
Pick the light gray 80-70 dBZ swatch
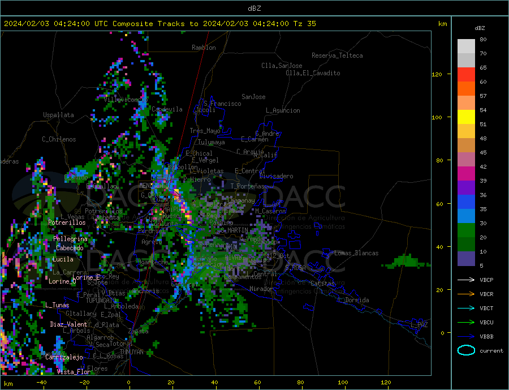(x=466, y=46)
